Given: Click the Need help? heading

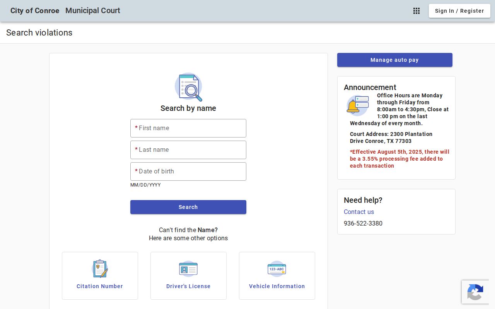Looking at the screenshot, I should coord(363,200).
